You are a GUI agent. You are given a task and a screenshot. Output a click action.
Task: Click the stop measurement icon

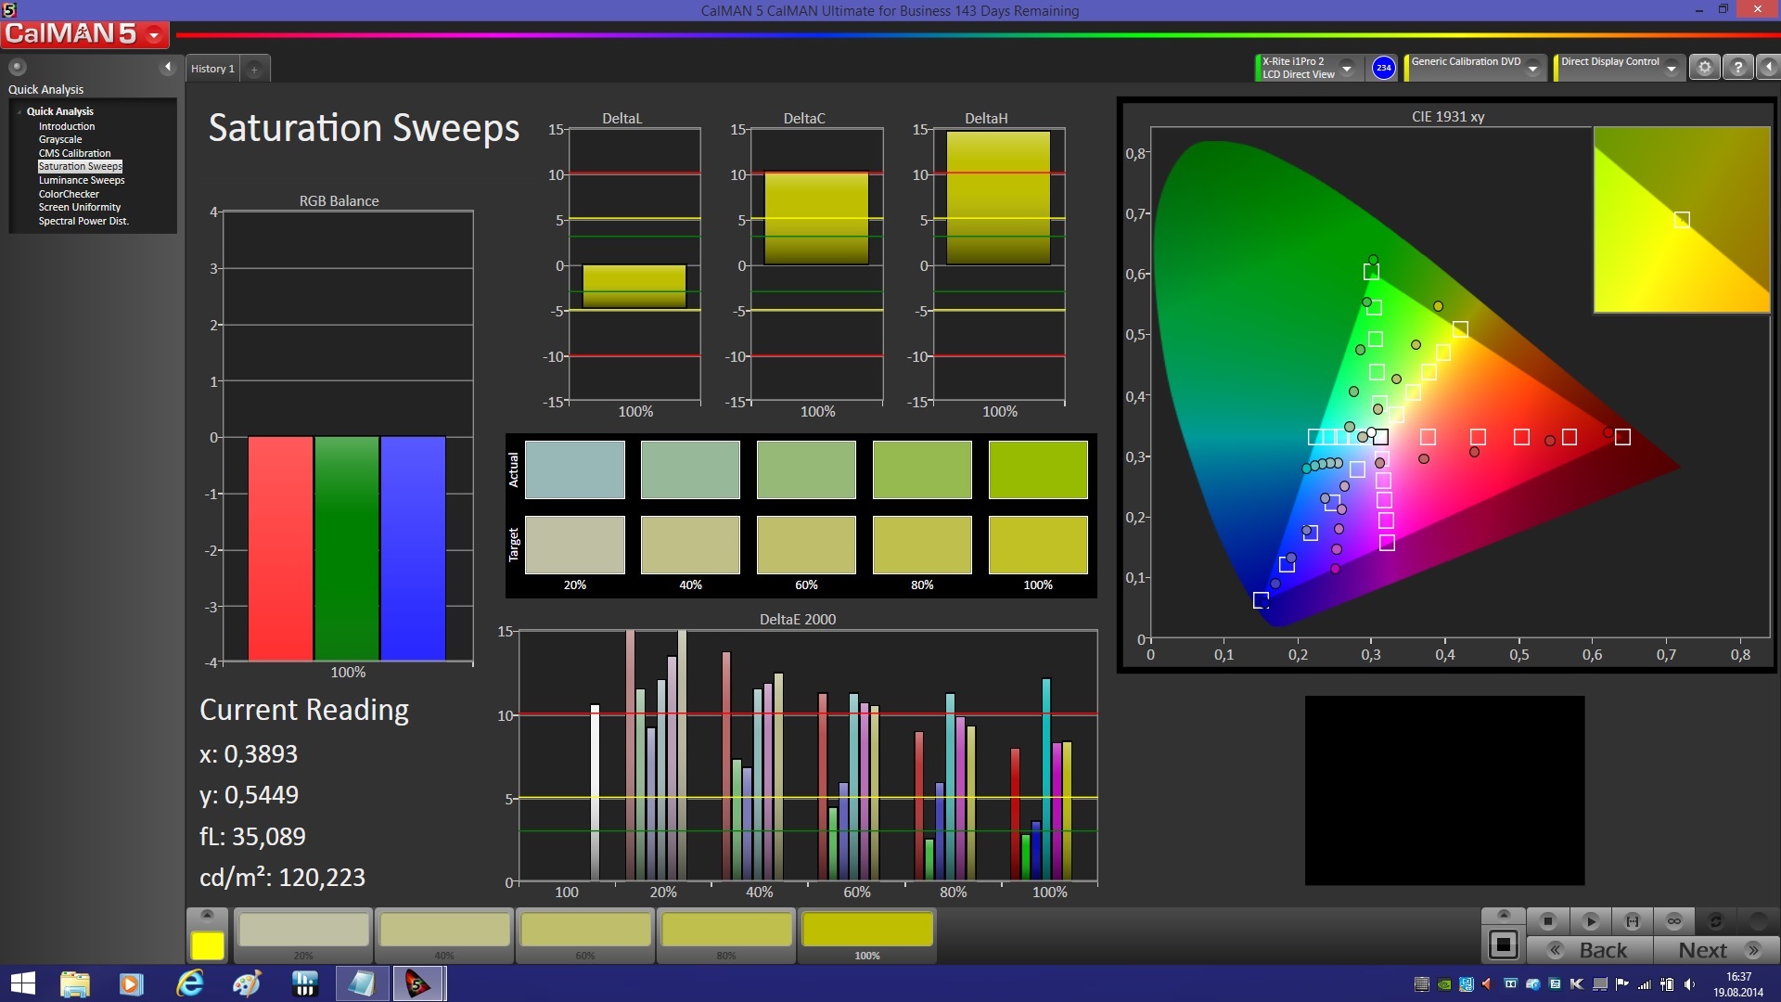coord(1547,921)
